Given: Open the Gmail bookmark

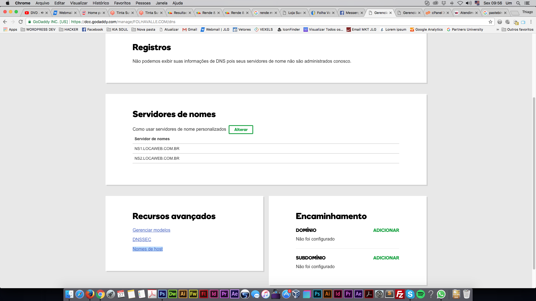Looking at the screenshot, I should pos(190,30).
